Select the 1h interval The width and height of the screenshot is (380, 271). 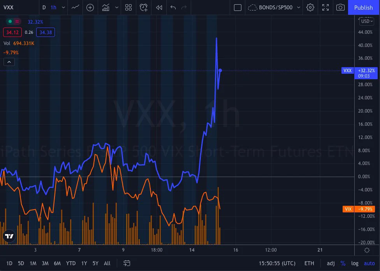tap(54, 7)
